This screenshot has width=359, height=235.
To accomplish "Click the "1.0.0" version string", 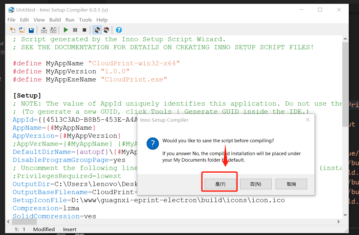I will click(x=115, y=71).
